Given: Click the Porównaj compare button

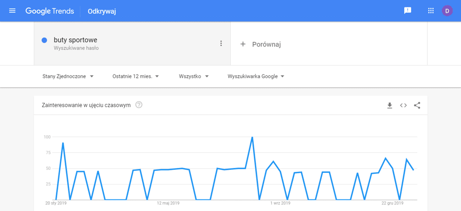Looking at the screenshot, I should 266,44.
